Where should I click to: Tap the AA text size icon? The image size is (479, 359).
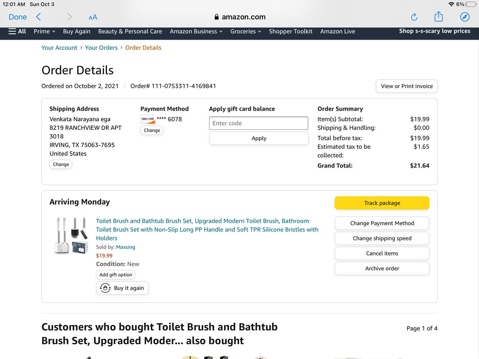click(x=93, y=17)
